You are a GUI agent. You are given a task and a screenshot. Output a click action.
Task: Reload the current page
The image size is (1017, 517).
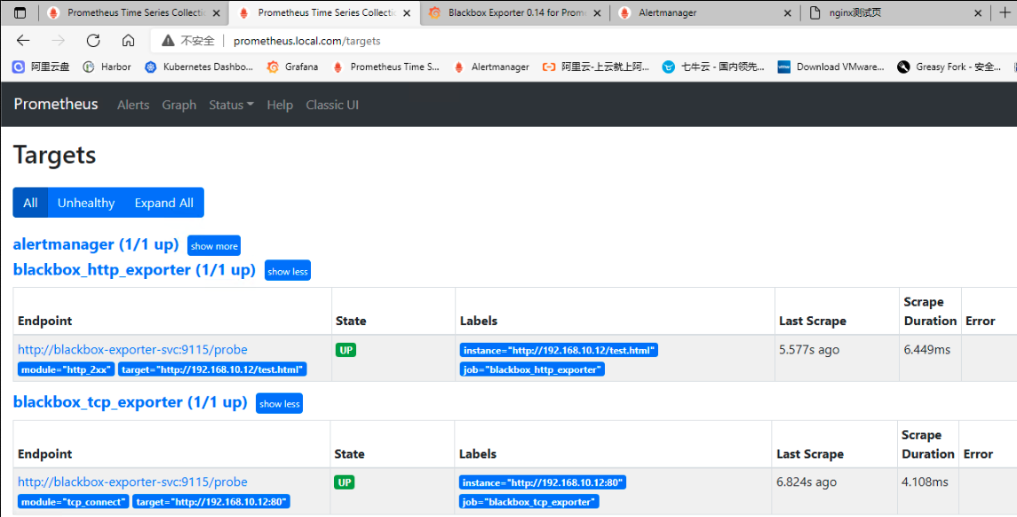93,40
